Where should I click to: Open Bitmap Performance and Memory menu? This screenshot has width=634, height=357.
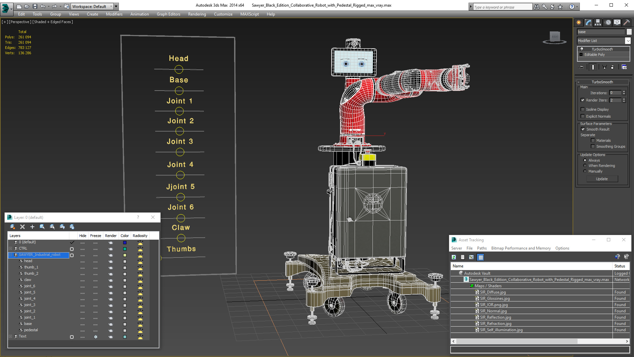521,248
